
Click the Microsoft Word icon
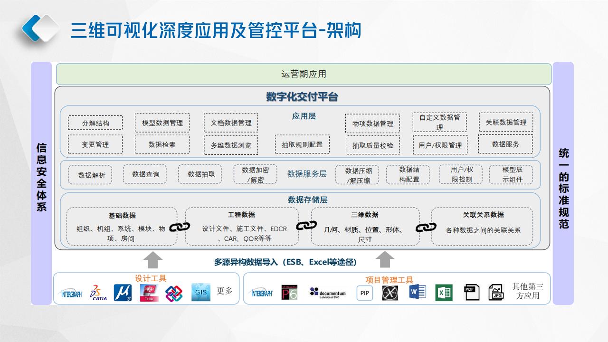coord(418,291)
